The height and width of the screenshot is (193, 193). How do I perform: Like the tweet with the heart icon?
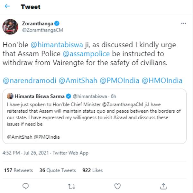click(x=118, y=186)
